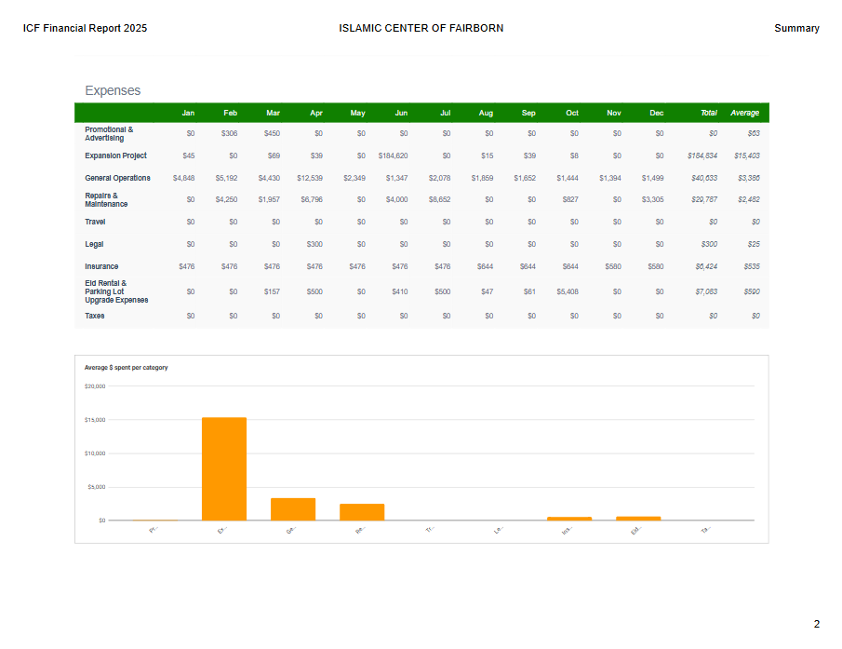842x649 pixels.
Task: Select the $40,633 General Operations total cell
Action: pos(702,178)
